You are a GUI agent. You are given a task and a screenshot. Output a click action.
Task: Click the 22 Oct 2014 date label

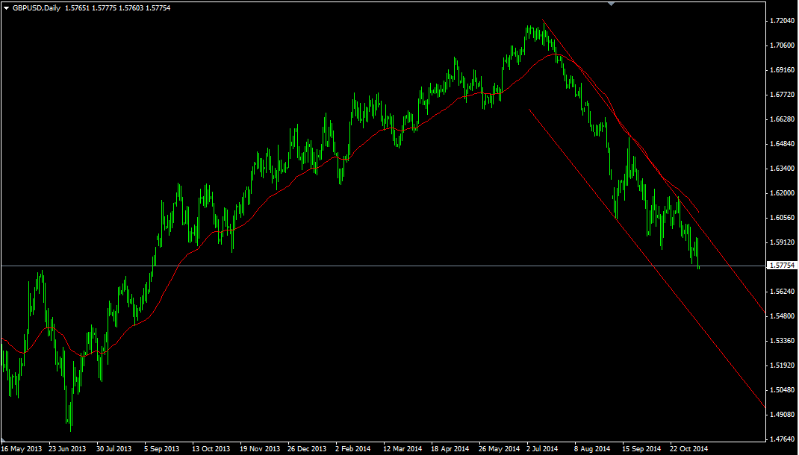click(689, 449)
